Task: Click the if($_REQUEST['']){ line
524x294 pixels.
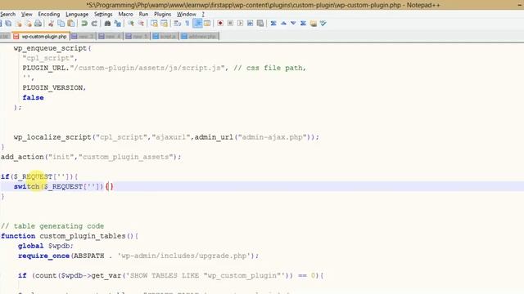Action: pos(39,176)
